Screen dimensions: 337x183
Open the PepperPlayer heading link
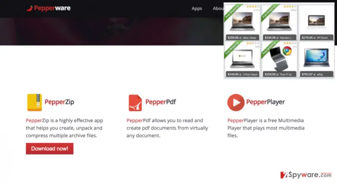tap(265, 102)
